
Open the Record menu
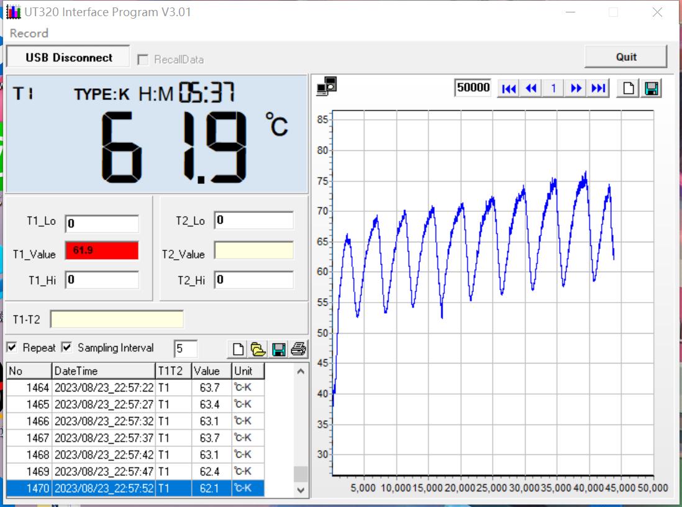pos(29,33)
